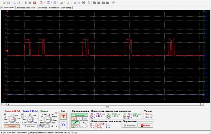This screenshot has height=134, width=211.
Task: Zoom in period with magnifier plus icon
Action: [x=41, y=126]
